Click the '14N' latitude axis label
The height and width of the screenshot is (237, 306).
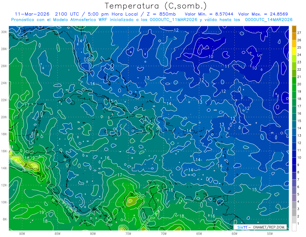click(x=4, y=168)
